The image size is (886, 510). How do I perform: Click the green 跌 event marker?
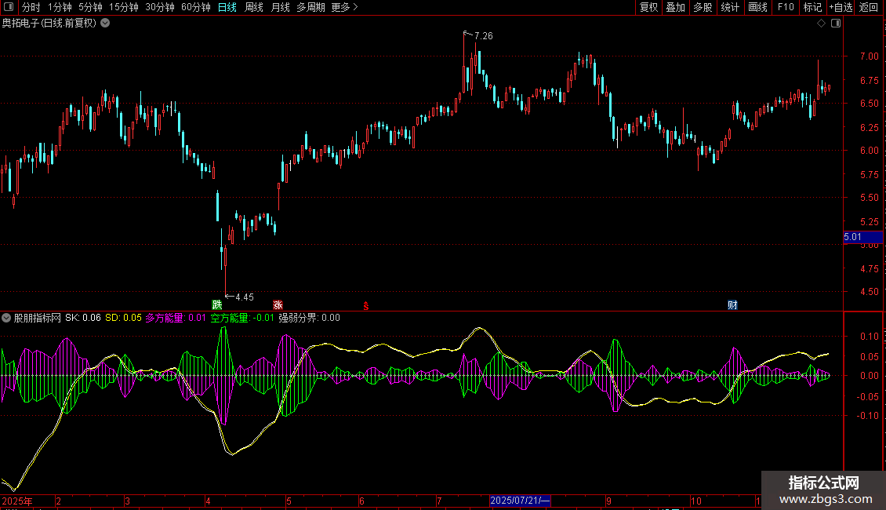click(x=216, y=305)
